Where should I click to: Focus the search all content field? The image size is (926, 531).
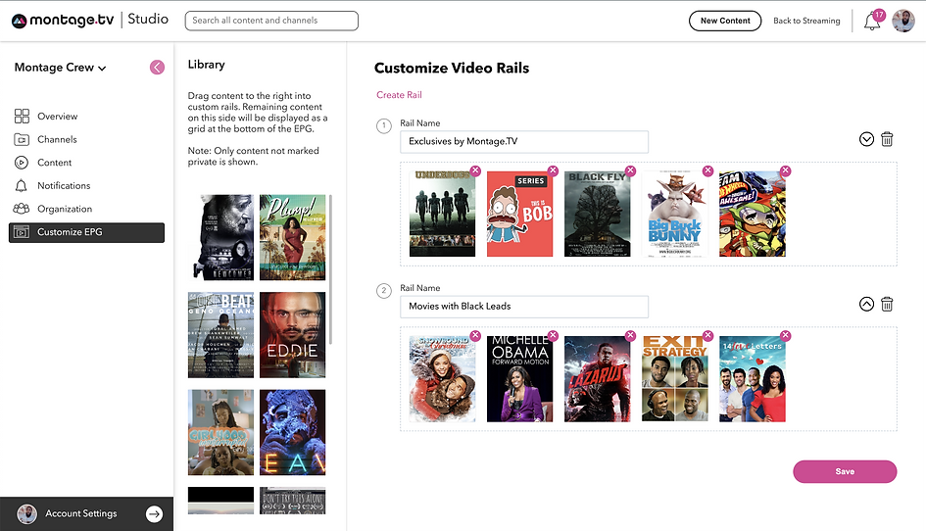coord(271,21)
